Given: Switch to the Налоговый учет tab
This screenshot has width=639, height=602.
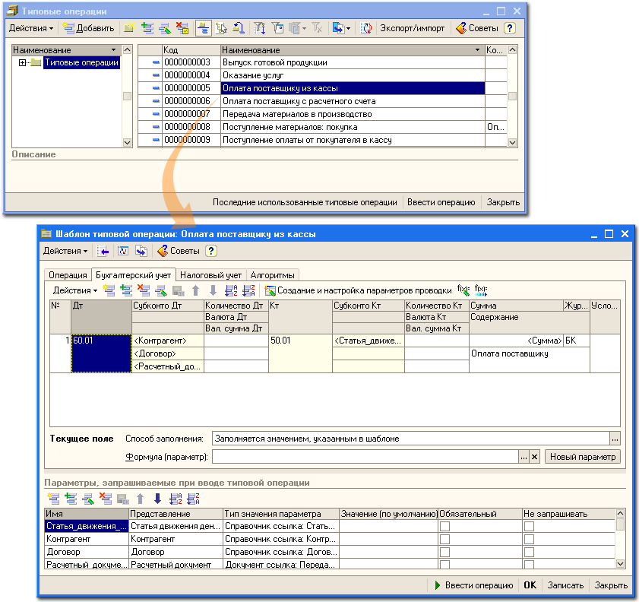Looking at the screenshot, I should tap(210, 274).
